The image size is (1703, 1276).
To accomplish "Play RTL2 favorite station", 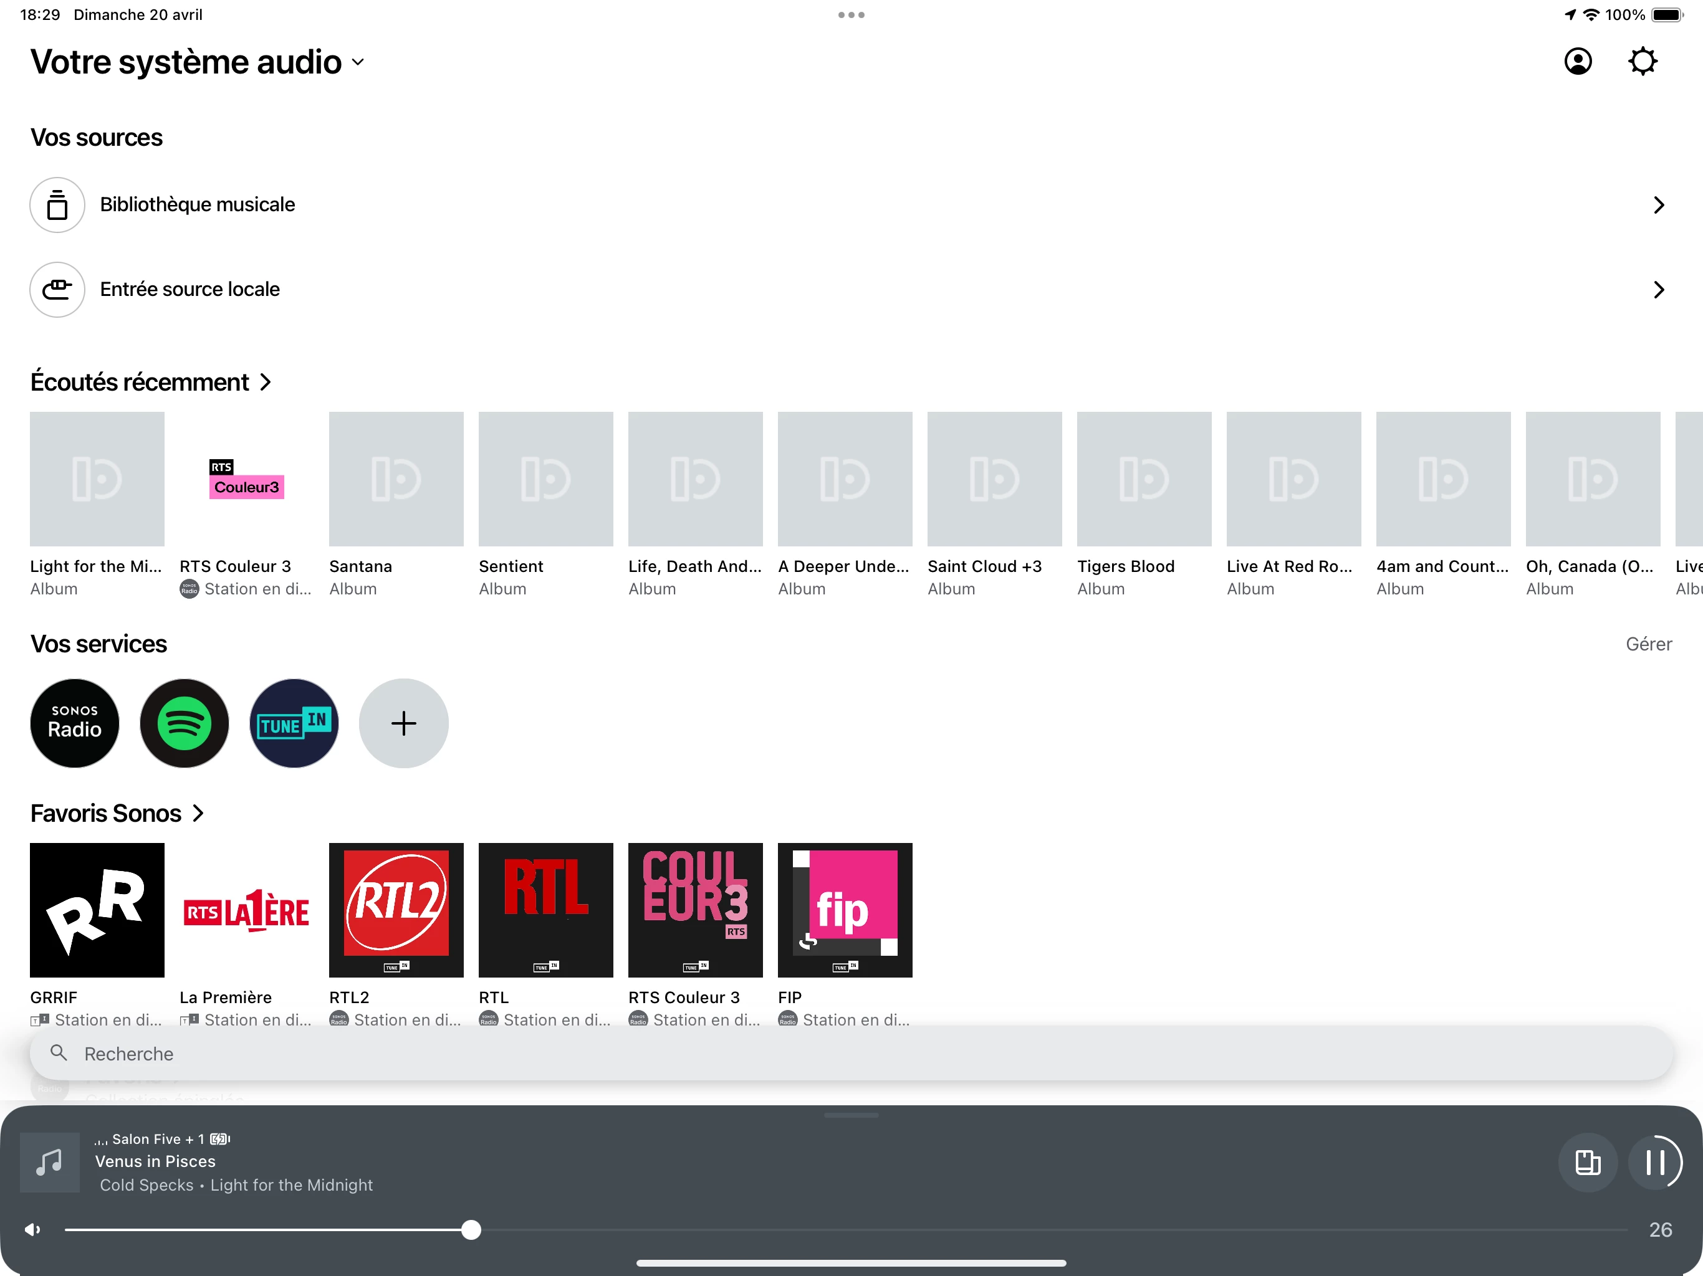I will [x=396, y=910].
